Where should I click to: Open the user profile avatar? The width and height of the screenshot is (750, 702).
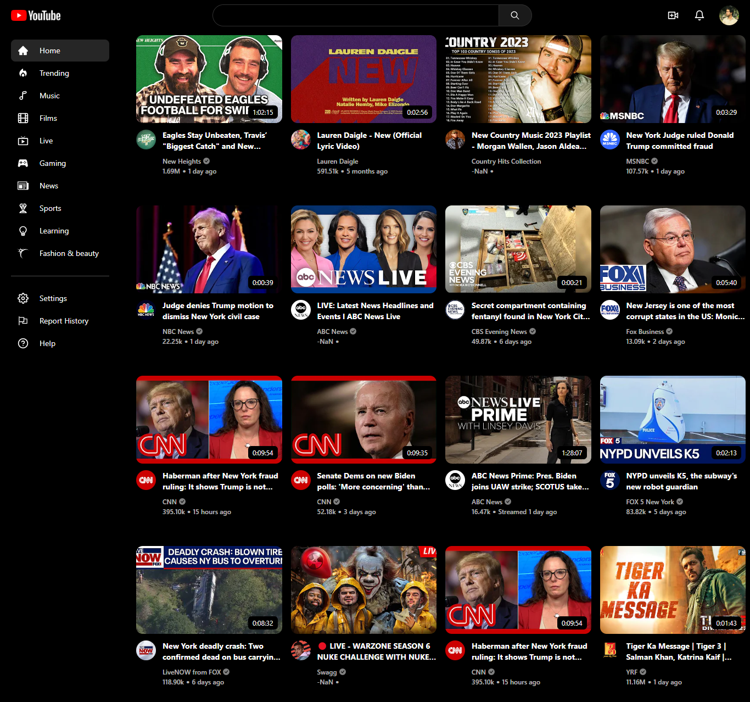tap(729, 15)
